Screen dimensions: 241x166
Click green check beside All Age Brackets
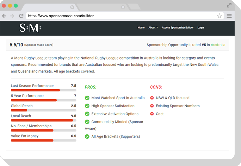pyautogui.click(x=87, y=136)
